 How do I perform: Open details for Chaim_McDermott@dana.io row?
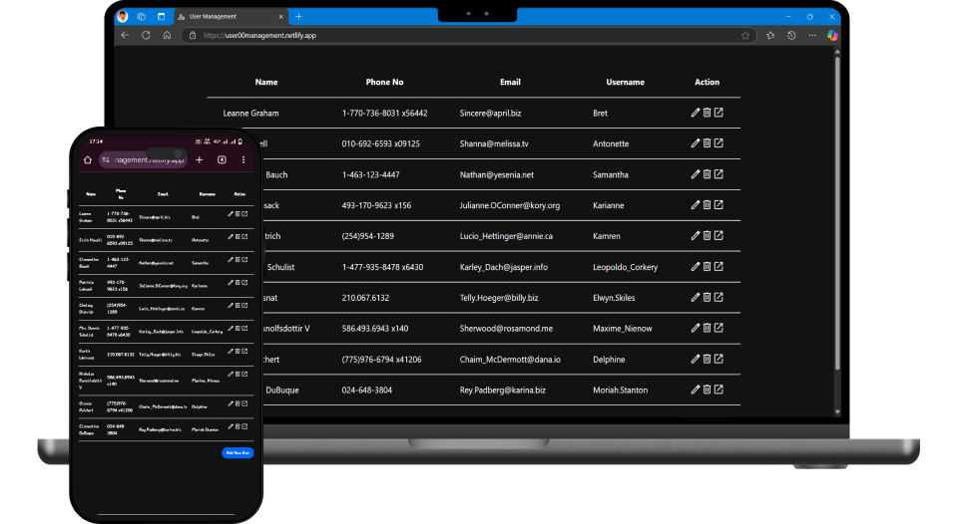pos(718,359)
